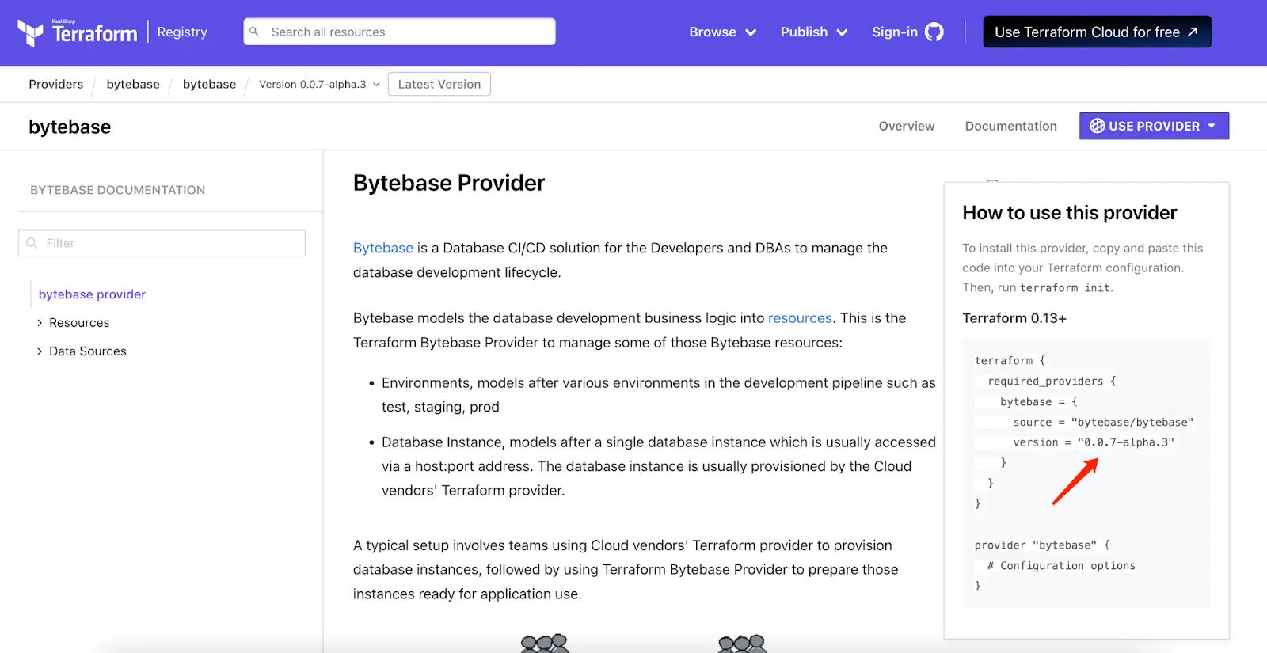Click Use Terraform Cloud for free button

pyautogui.click(x=1097, y=32)
